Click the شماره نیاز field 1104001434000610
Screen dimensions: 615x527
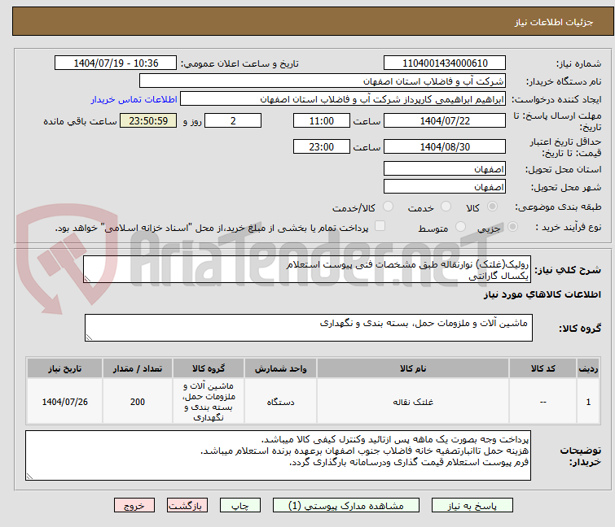(x=445, y=63)
